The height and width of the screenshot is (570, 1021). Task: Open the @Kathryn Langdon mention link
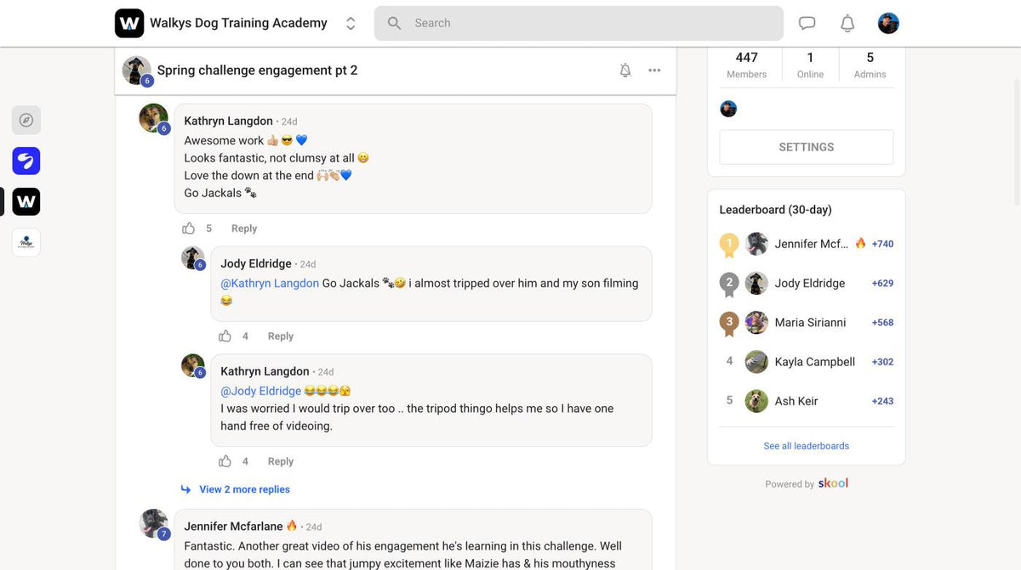270,284
